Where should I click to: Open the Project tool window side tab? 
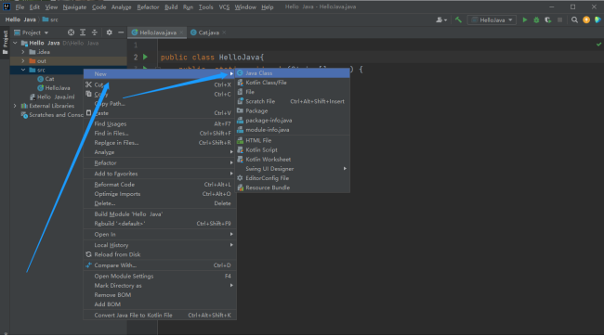pyautogui.click(x=5, y=42)
